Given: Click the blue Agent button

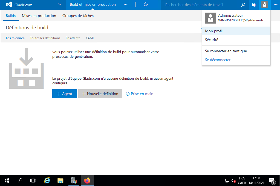Looking at the screenshot, I should 65,94.
